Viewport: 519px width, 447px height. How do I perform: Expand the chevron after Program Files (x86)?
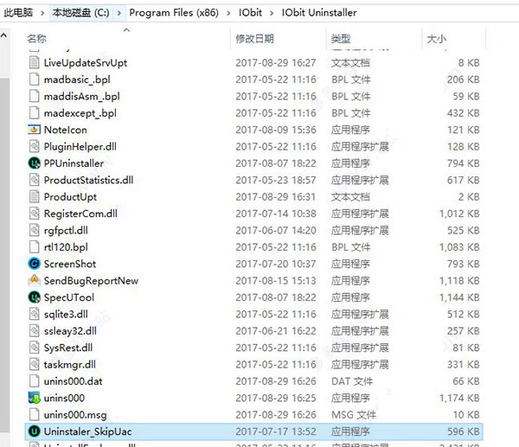pos(228,13)
